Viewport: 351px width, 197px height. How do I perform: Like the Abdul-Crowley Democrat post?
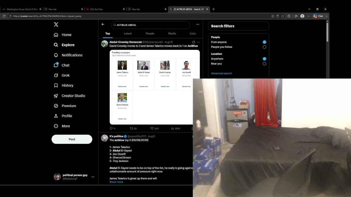[x=152, y=128]
